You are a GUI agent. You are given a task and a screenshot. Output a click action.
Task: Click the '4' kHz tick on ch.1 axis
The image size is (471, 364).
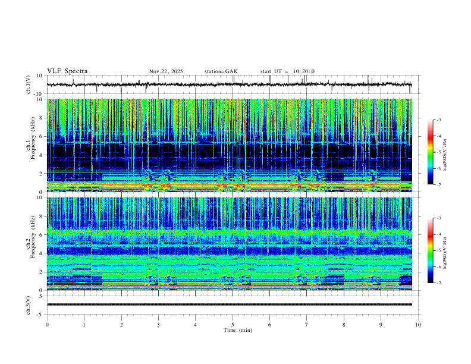pos(42,155)
